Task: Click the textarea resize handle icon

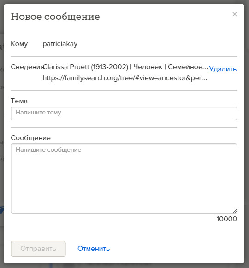Action: (x=235, y=211)
